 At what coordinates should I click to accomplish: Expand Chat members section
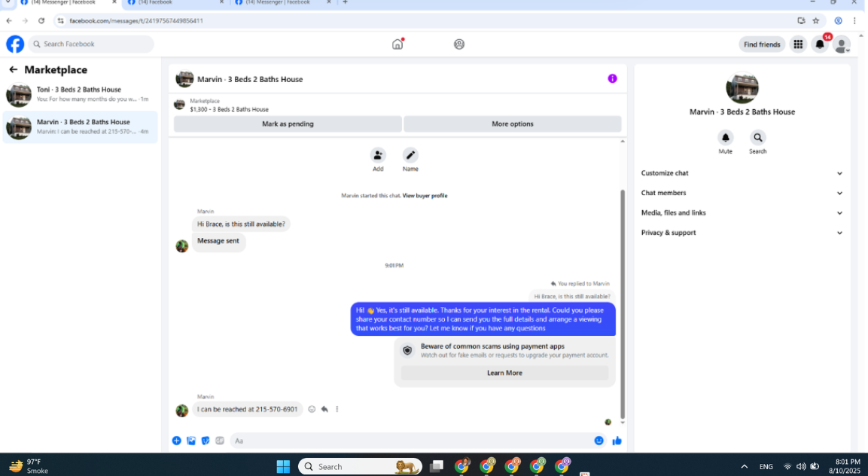click(x=742, y=193)
